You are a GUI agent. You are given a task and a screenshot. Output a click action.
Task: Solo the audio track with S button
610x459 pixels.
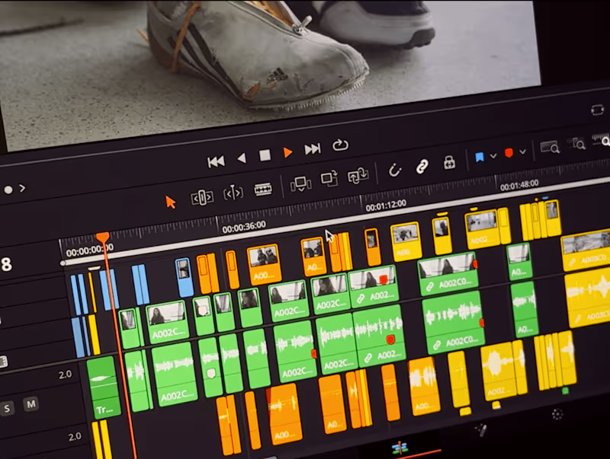point(7,409)
